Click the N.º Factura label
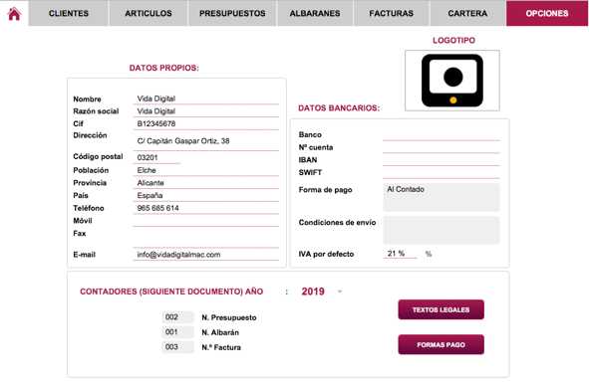 (221, 347)
